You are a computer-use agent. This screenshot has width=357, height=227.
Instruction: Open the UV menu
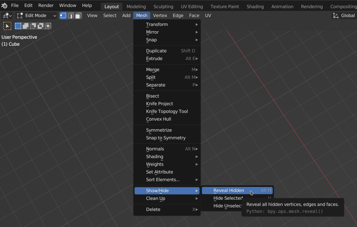208,16
